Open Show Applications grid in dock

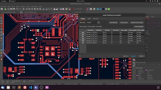click(x=158, y=87)
